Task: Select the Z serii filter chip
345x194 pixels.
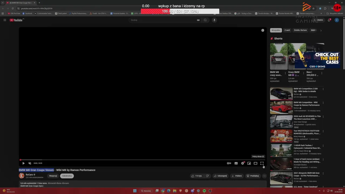Action: click(287, 30)
